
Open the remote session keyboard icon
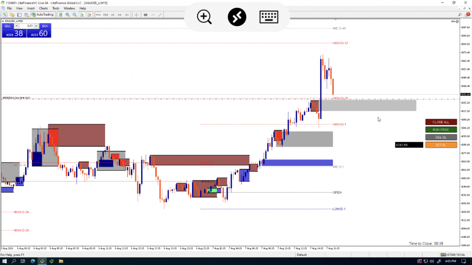click(269, 17)
